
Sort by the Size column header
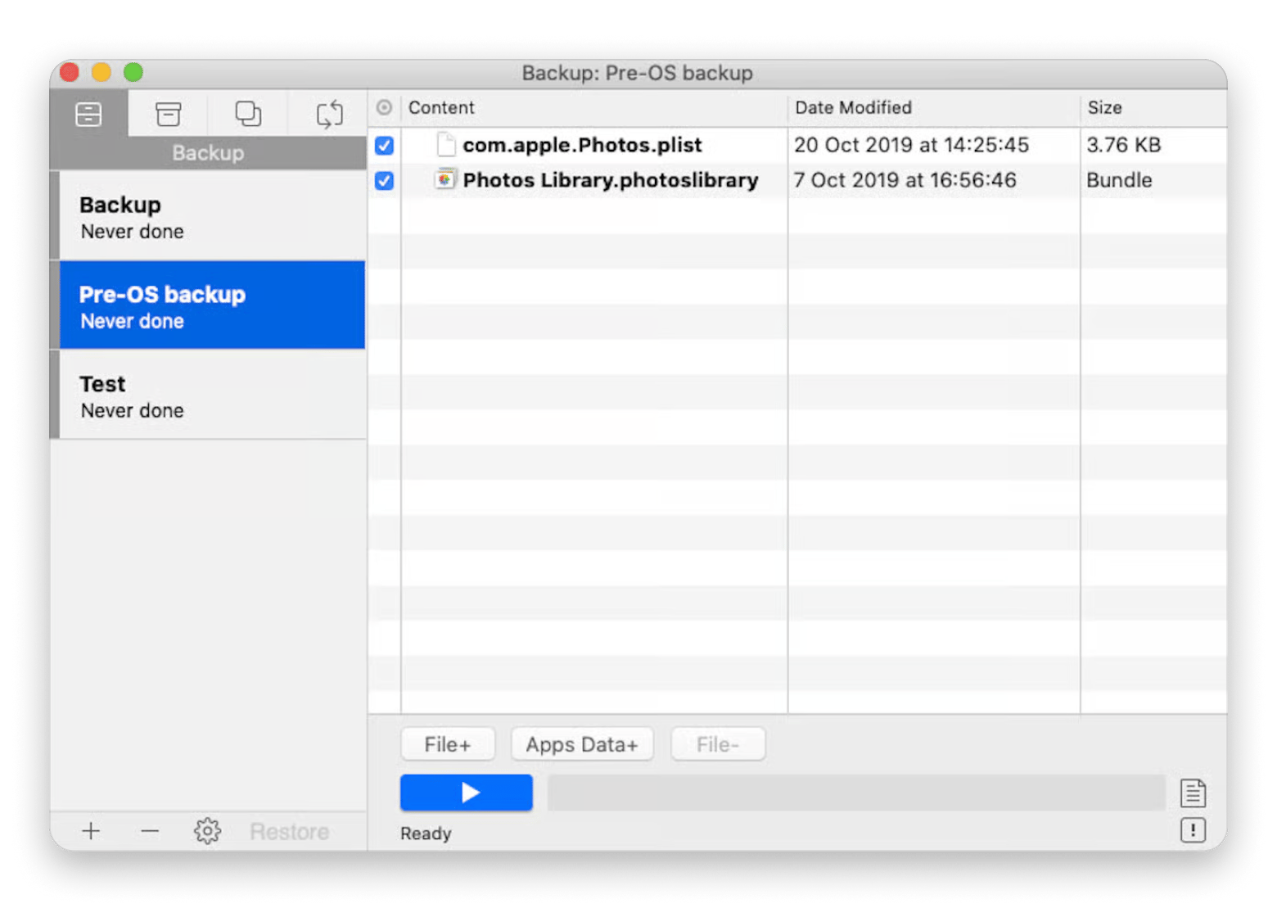pos(1153,107)
